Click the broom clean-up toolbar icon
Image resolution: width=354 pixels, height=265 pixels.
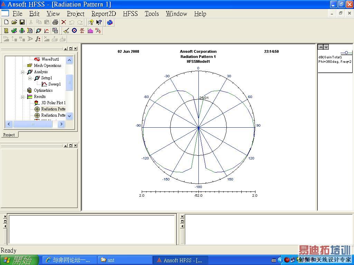point(66,31)
